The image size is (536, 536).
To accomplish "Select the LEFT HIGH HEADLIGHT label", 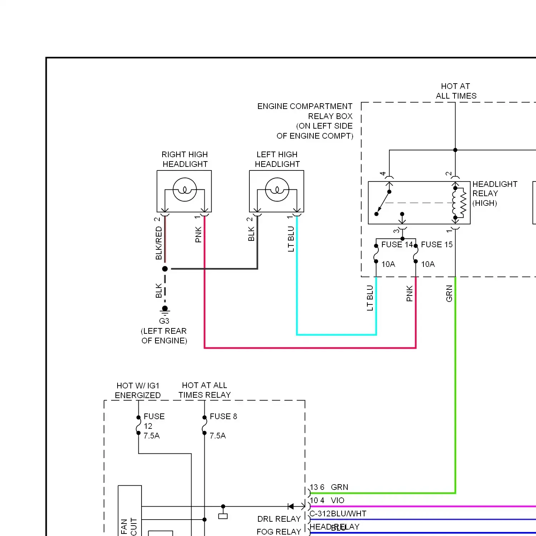I will (x=277, y=159).
